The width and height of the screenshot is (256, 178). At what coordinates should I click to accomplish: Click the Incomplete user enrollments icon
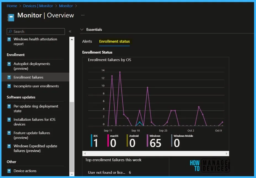pyautogui.click(x=9, y=86)
